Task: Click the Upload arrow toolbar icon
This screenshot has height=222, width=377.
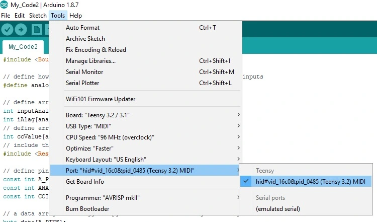Action: (x=21, y=30)
